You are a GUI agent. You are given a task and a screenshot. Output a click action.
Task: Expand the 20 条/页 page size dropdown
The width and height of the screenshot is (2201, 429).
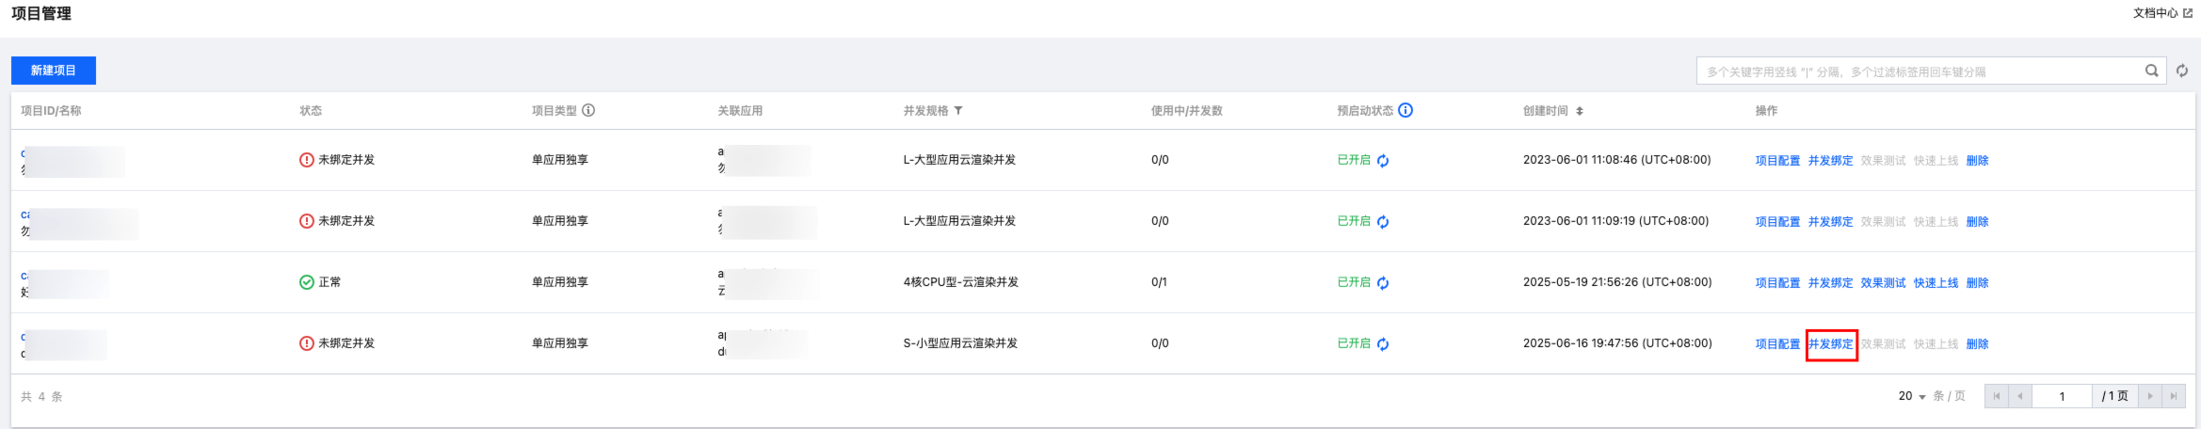(x=1912, y=396)
